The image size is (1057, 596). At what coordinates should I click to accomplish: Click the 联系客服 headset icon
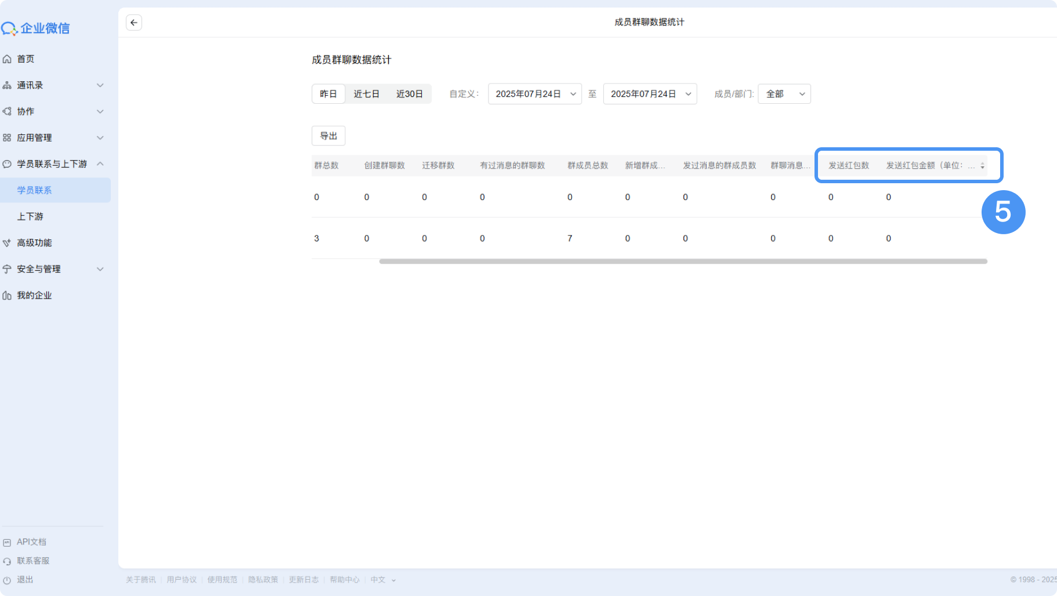pyautogui.click(x=7, y=561)
